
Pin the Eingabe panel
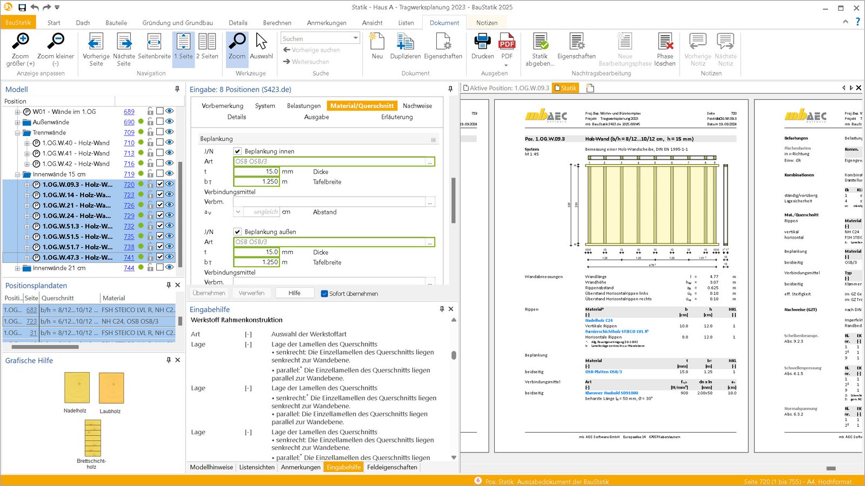(450, 89)
